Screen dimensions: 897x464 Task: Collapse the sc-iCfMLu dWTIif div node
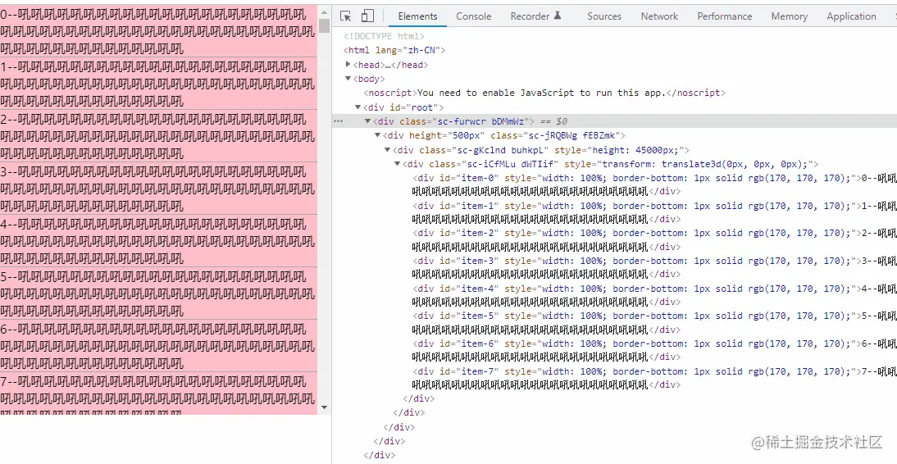coord(397,164)
